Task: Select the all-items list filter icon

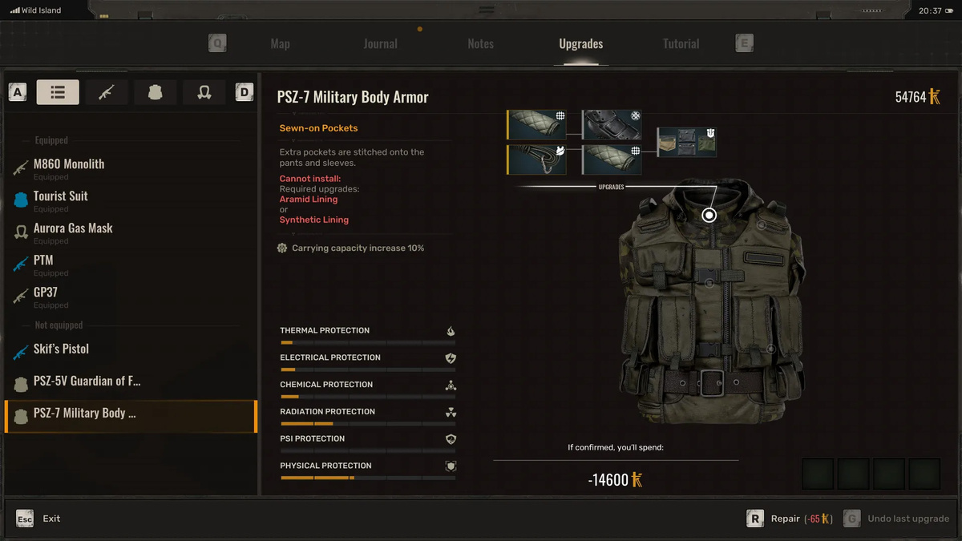Action: [x=58, y=92]
